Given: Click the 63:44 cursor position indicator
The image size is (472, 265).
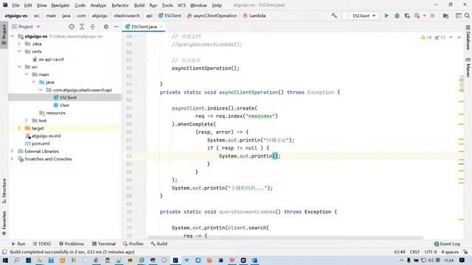Looking at the screenshot, I should click(400, 252).
